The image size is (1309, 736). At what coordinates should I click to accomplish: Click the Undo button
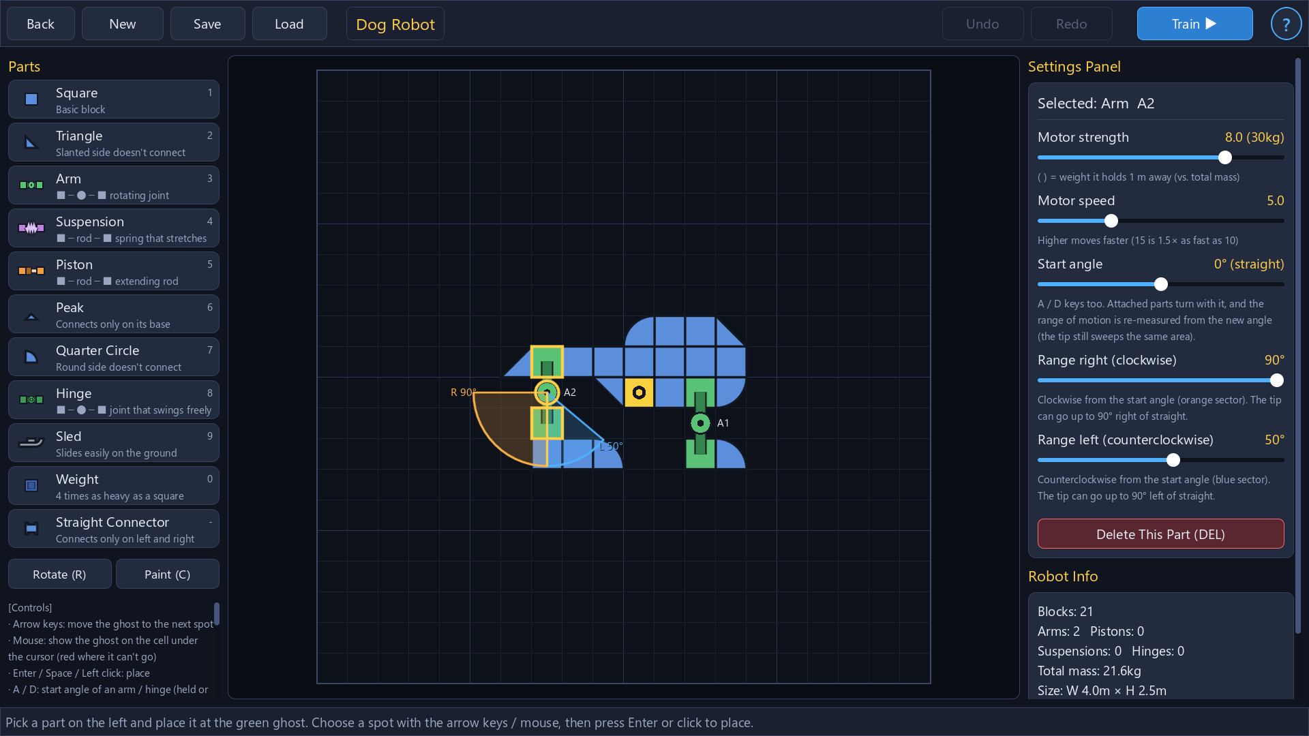(982, 24)
